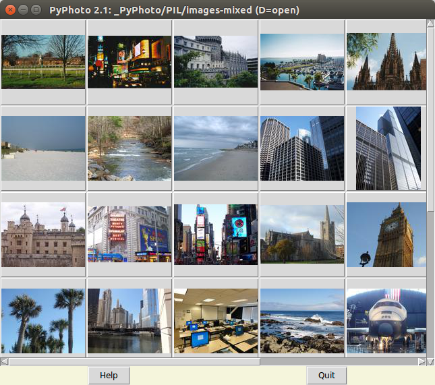Open the gothic cathedral spires thumbnail
The image size is (435, 385).
pos(386,62)
